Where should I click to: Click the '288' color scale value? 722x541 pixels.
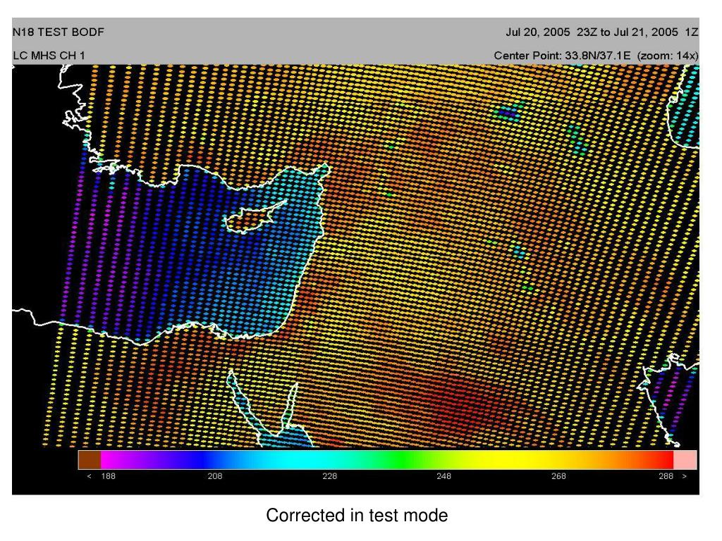pos(666,476)
